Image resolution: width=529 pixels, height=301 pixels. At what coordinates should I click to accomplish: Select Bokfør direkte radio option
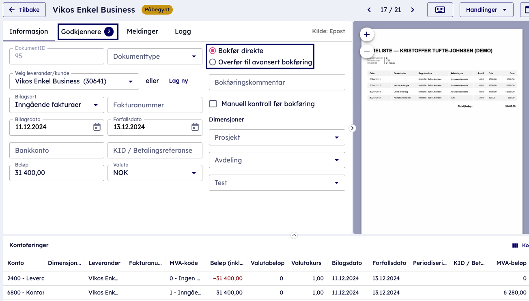tap(213, 51)
